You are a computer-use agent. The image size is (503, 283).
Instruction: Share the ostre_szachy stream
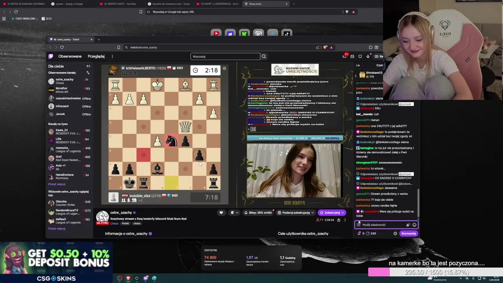pos(338,220)
